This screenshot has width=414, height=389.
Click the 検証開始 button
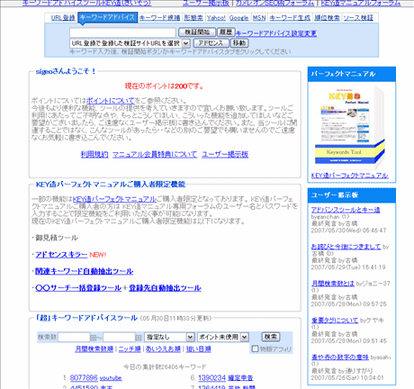click(197, 32)
